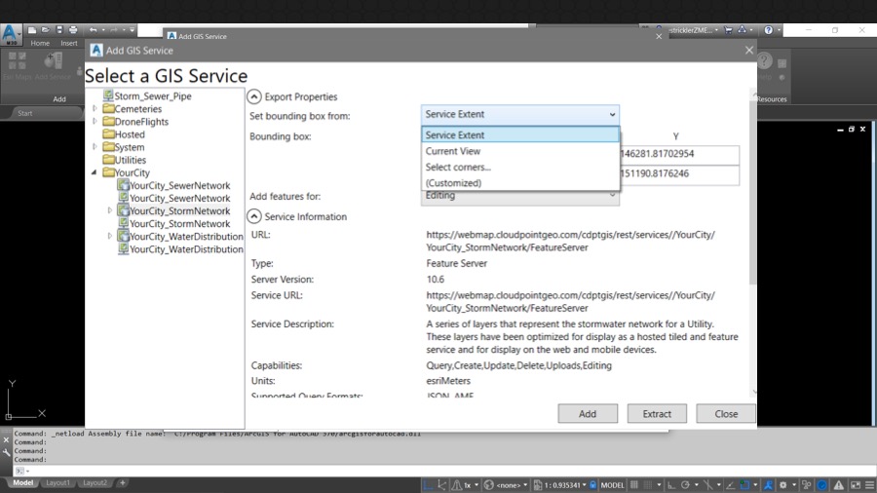Image resolution: width=877 pixels, height=493 pixels.
Task: Open the AutoCAD application menu button
Action: click(x=10, y=33)
